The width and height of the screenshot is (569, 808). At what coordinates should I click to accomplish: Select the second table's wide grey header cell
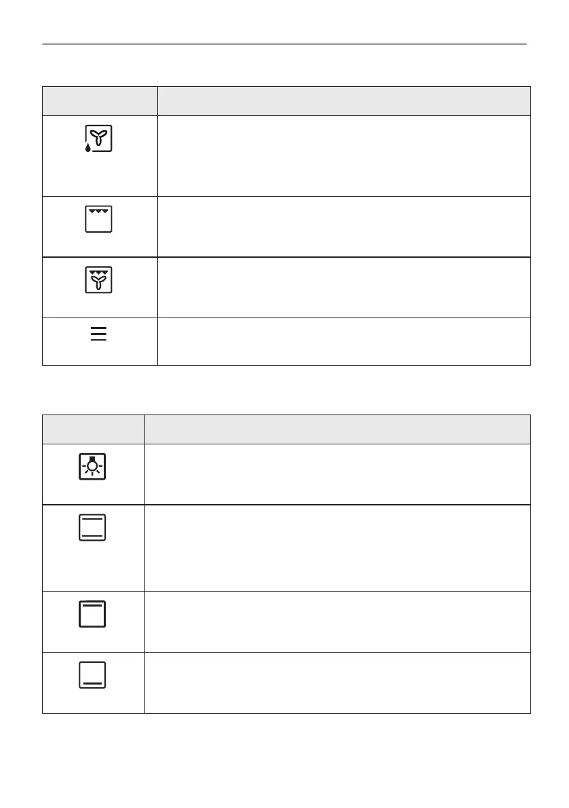click(337, 429)
